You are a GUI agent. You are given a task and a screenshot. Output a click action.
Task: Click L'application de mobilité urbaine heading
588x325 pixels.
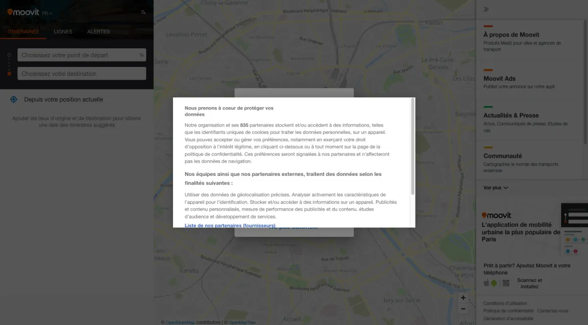[521, 232]
